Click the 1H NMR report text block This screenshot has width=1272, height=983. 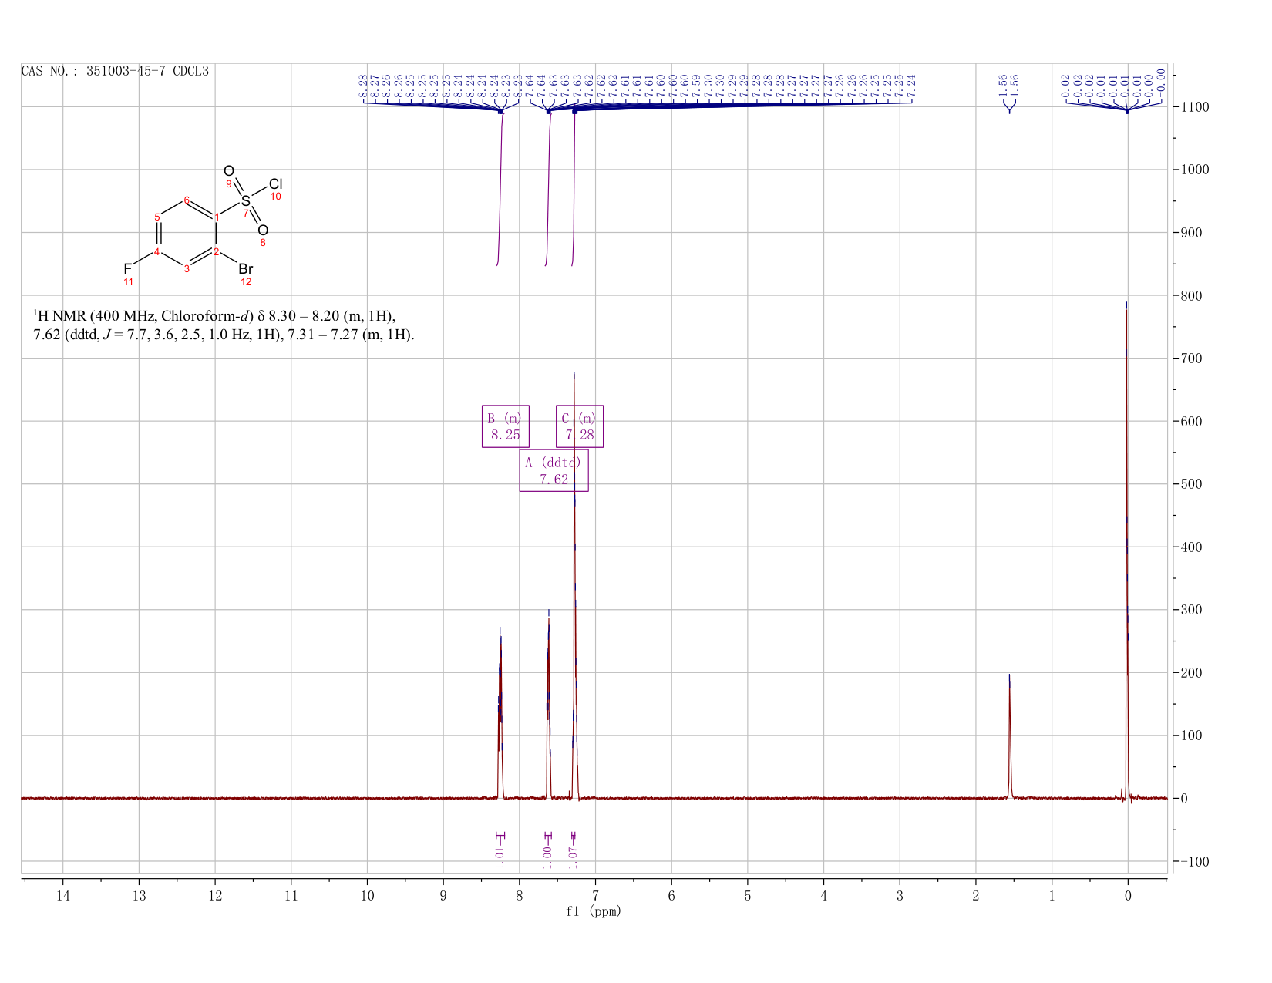click(x=224, y=325)
